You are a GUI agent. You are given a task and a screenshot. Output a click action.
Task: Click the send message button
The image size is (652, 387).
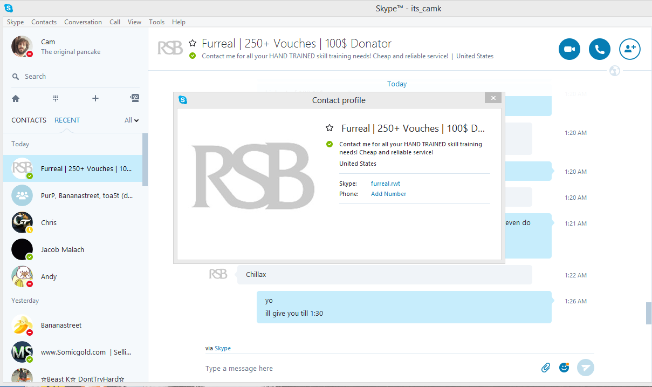[x=586, y=368]
